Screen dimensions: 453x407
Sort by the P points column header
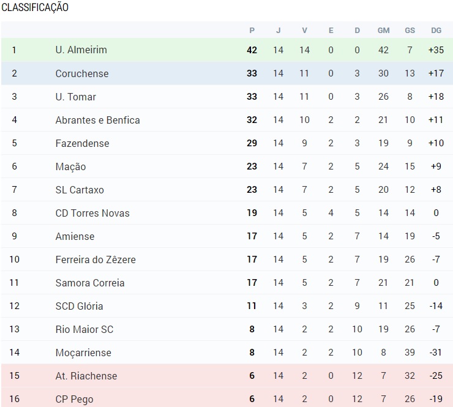252,30
